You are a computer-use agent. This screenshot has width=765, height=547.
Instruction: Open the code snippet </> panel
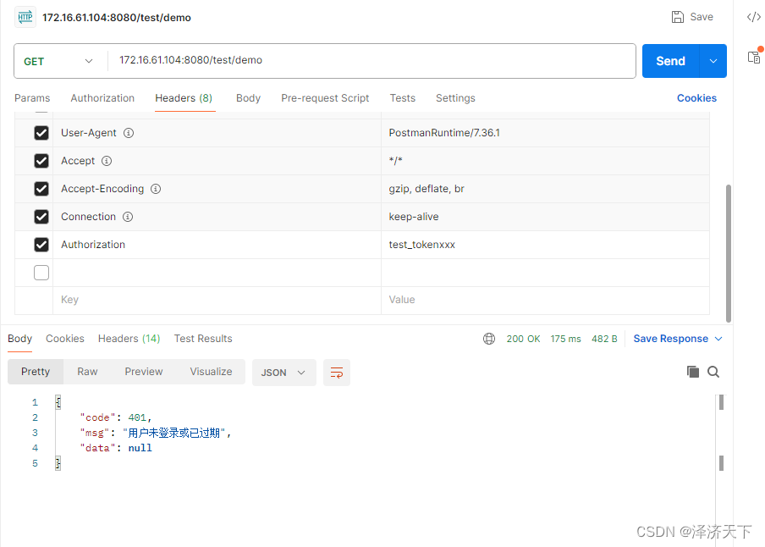tap(753, 16)
